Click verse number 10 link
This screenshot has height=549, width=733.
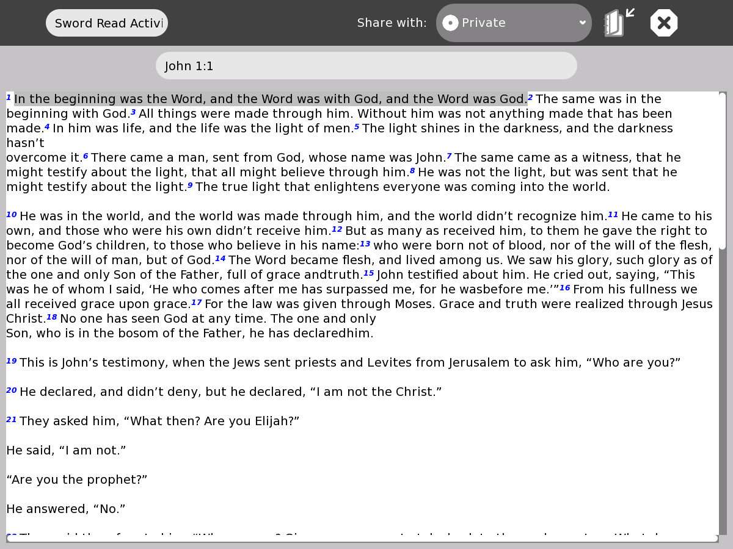pos(12,215)
